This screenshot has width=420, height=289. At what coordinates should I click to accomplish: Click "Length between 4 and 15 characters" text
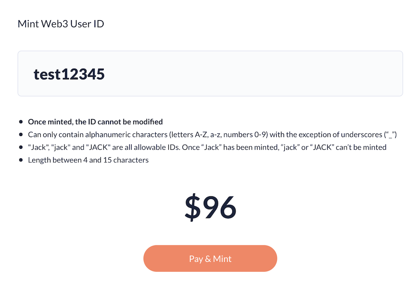88,160
